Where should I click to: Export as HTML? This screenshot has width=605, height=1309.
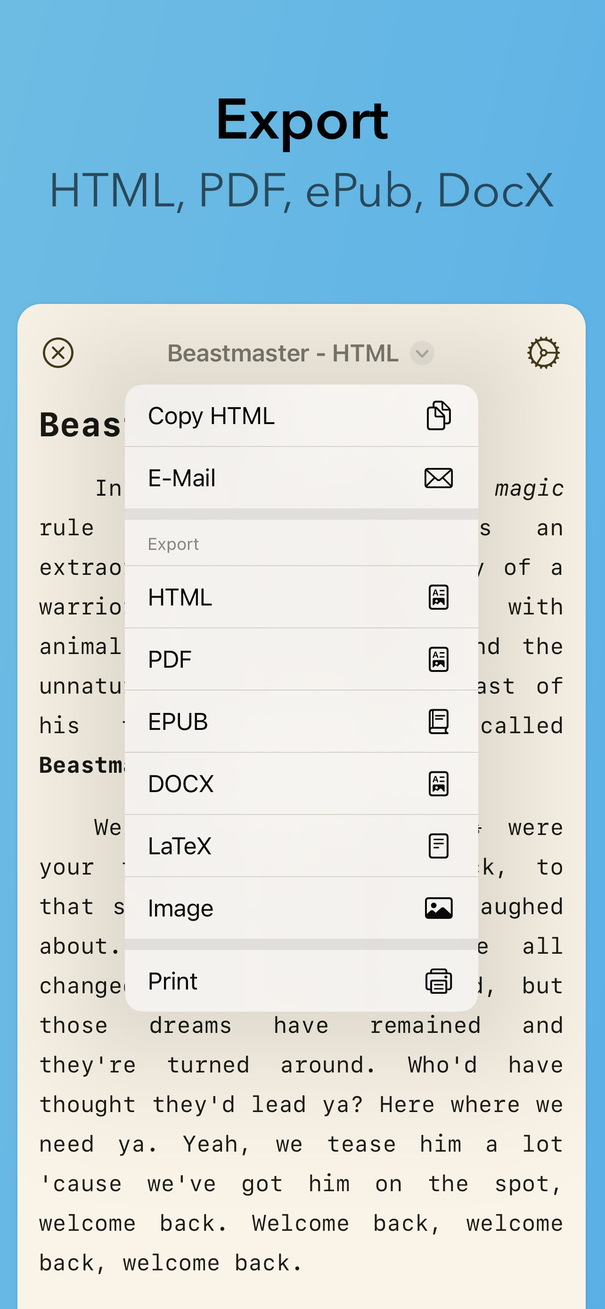point(301,597)
